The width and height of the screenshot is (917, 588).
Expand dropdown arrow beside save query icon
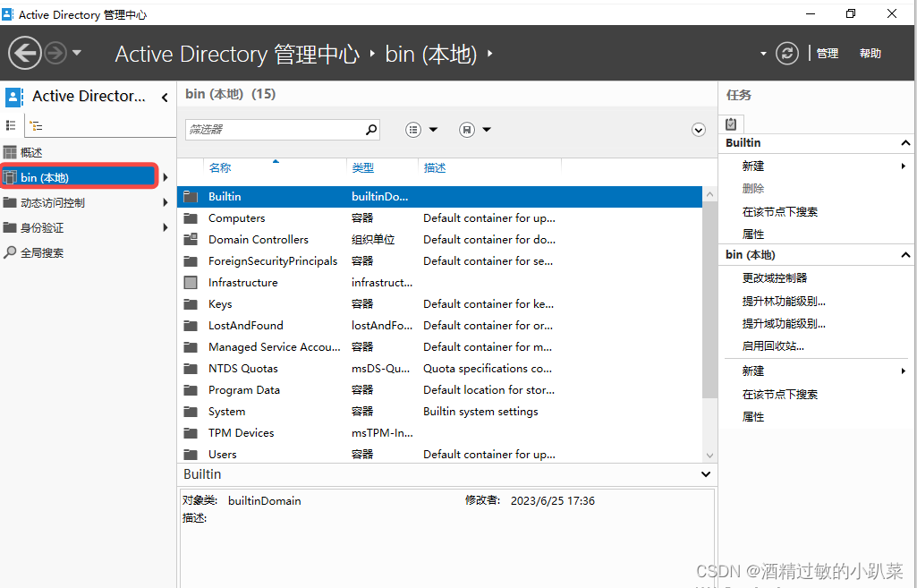(487, 129)
